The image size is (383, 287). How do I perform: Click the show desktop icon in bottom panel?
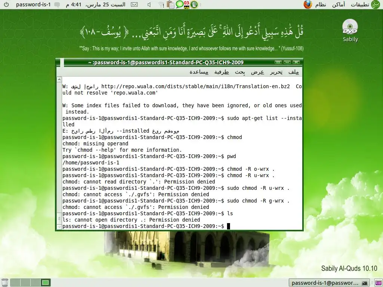(378, 283)
